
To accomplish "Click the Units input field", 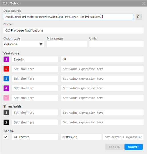I will coord(116,44).
